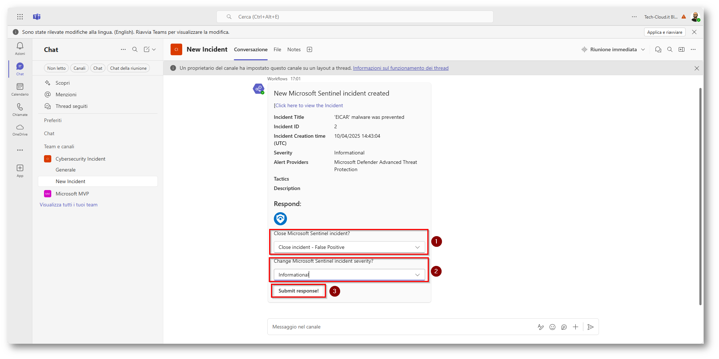Click the Messaggio nel canale field

click(400, 327)
